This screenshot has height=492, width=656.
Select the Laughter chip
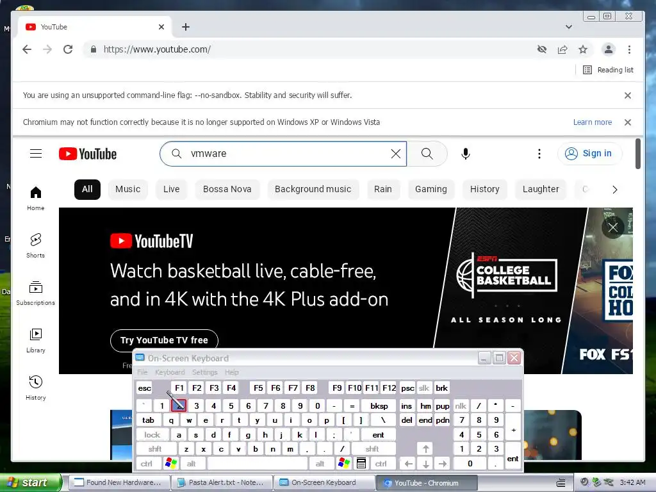[x=541, y=189]
